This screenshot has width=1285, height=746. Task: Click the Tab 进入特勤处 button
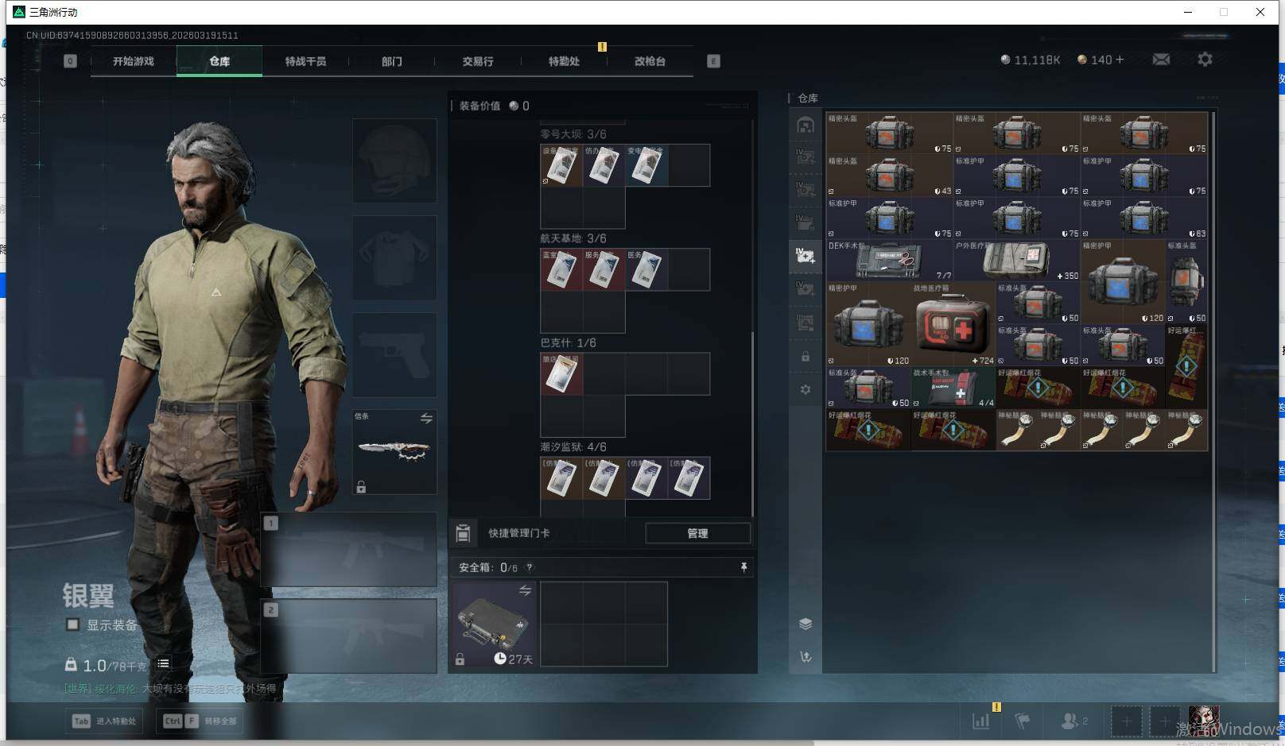tap(104, 721)
